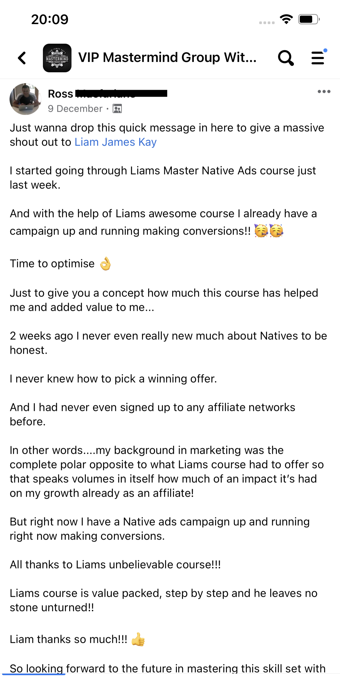Tap the "Time to optimise" line

coord(52,264)
